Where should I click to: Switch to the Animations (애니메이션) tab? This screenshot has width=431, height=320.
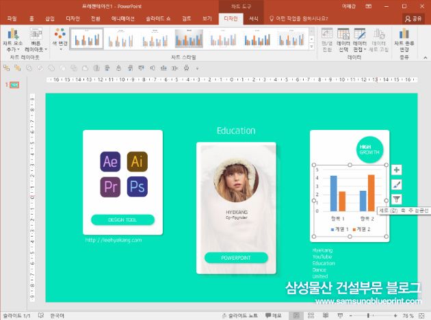tap(123, 18)
